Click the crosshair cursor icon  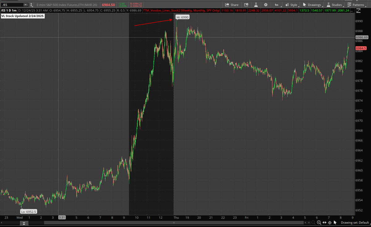click(x=330, y=222)
